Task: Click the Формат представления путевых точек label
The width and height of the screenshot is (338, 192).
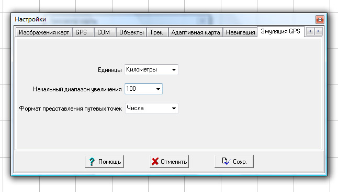Action: pyautogui.click(x=71, y=109)
